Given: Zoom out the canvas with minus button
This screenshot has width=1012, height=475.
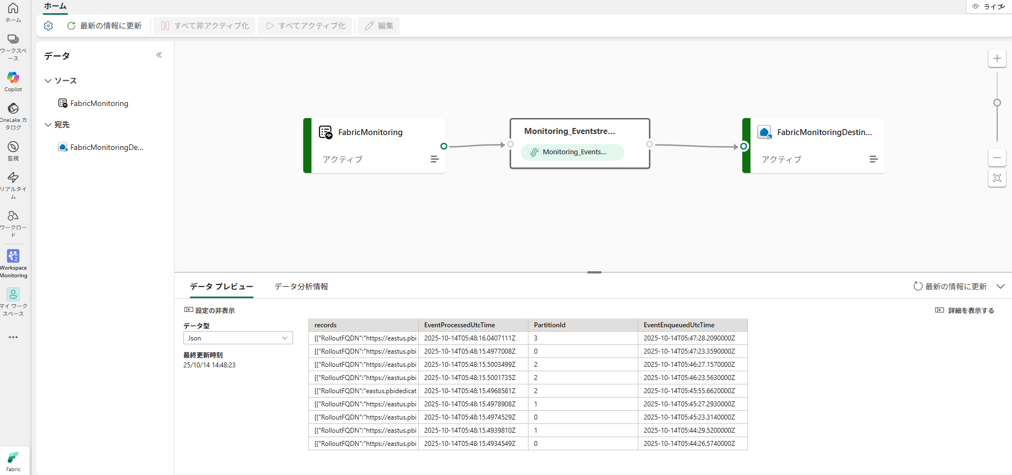Looking at the screenshot, I should click(x=997, y=158).
